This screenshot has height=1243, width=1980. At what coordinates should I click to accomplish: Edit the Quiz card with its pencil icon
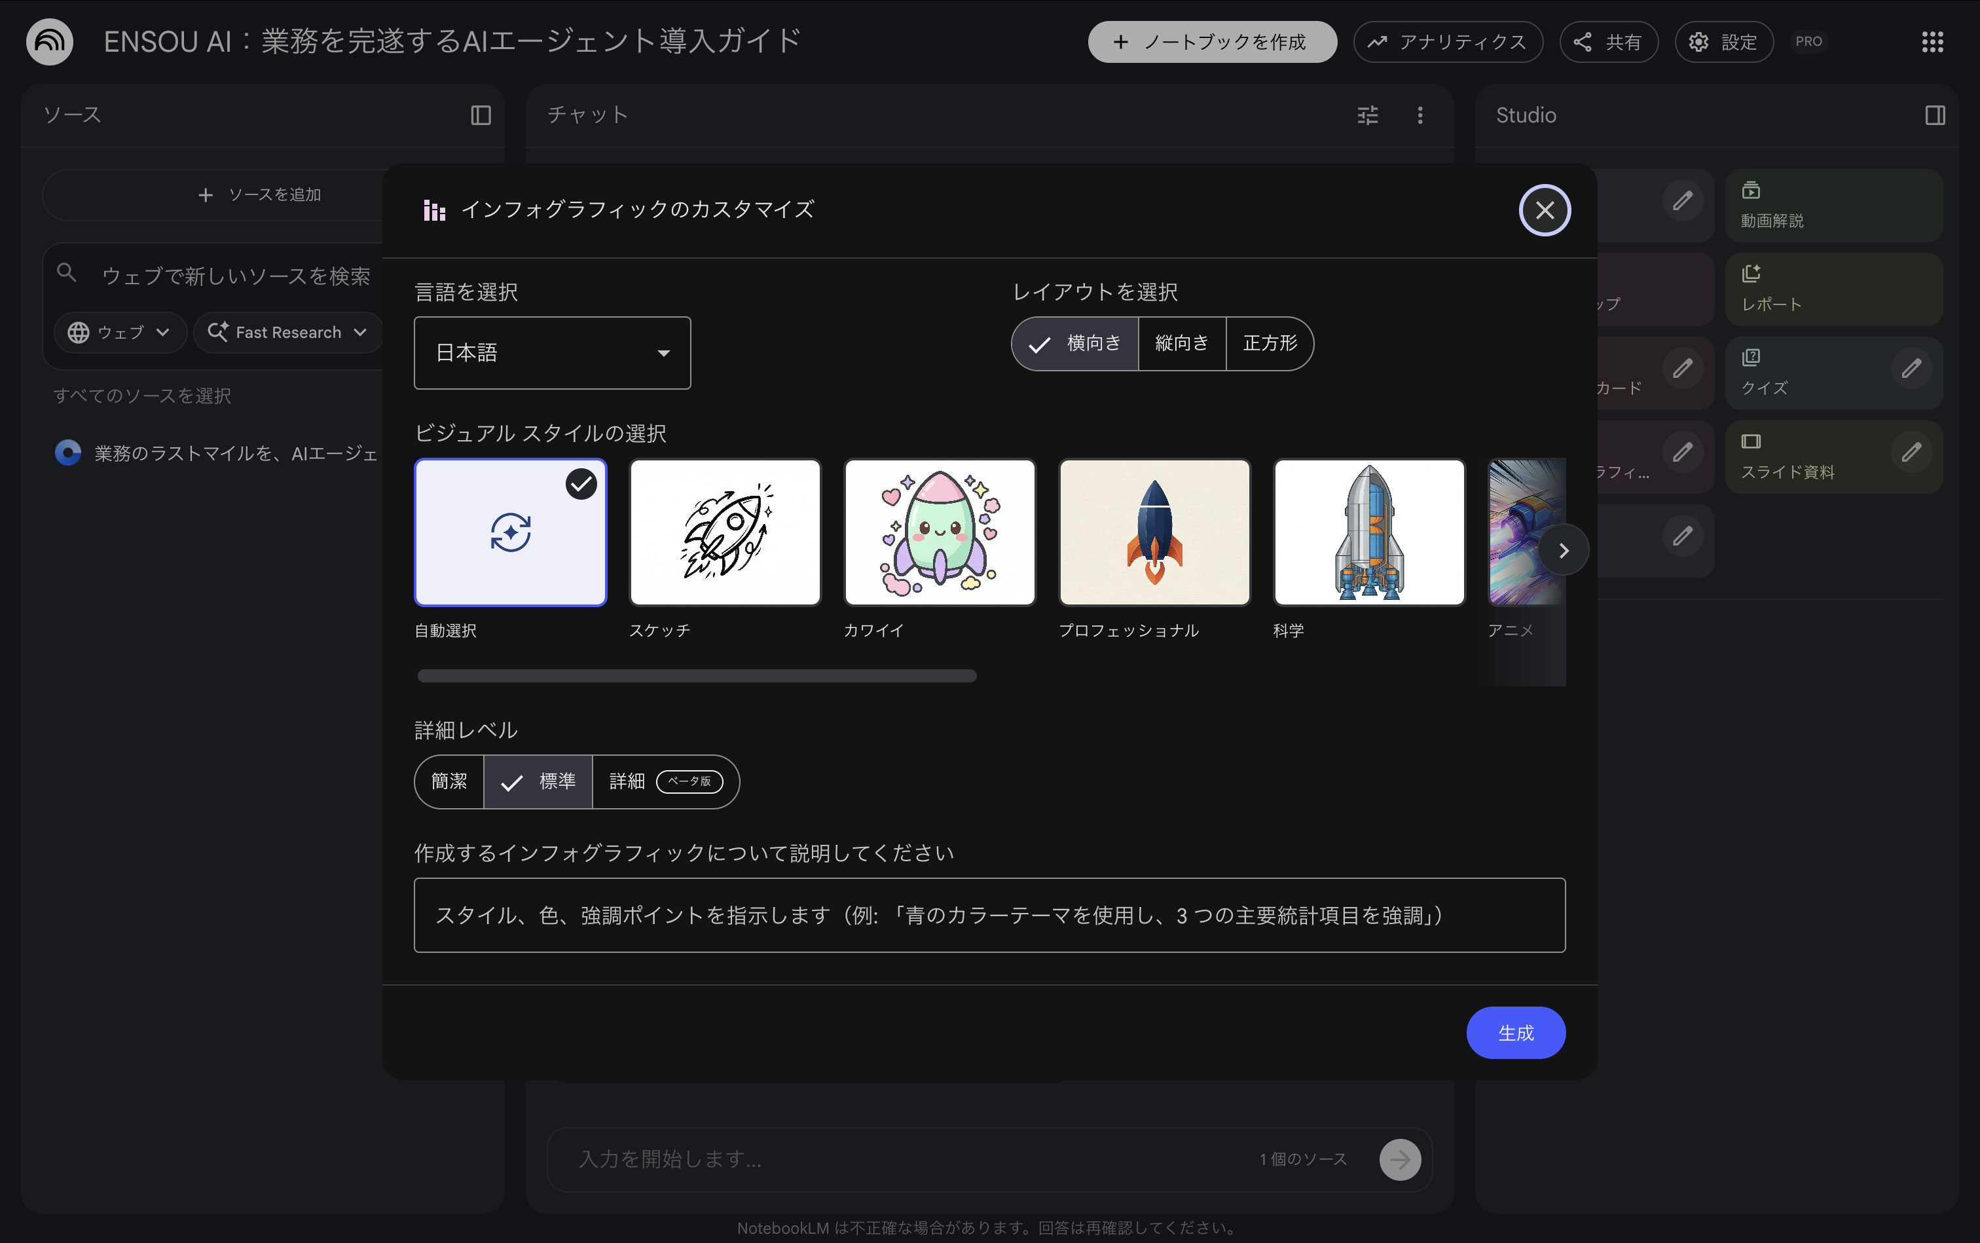tap(1911, 367)
